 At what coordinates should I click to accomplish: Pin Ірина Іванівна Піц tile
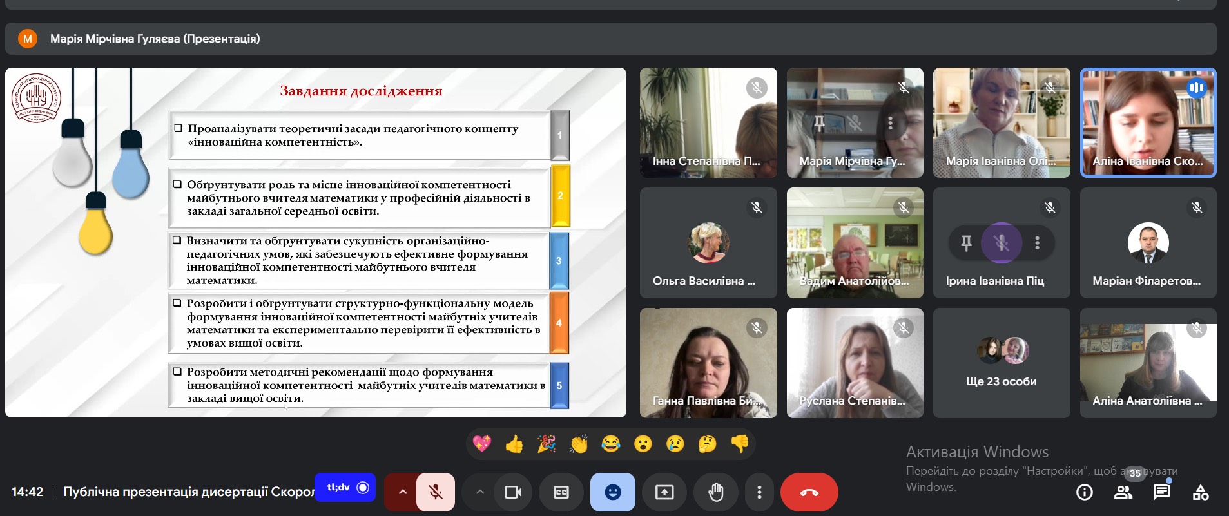(x=966, y=243)
